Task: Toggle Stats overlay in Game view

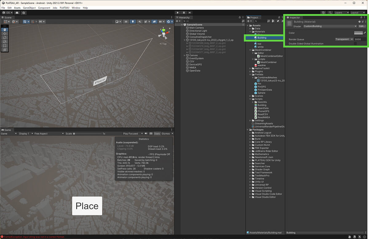Action: [x=157, y=134]
